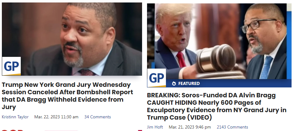The width and height of the screenshot is (299, 131).
Task: Click the red partial logo at bottom left
Action: point(12,130)
